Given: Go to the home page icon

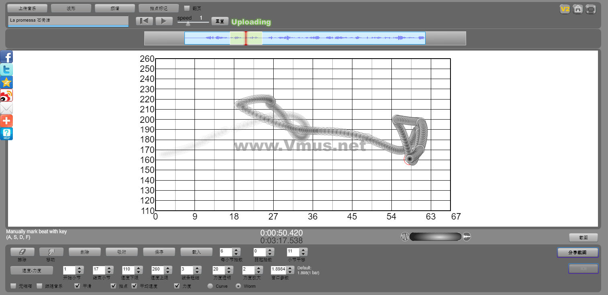Looking at the screenshot, I should click(x=578, y=9).
